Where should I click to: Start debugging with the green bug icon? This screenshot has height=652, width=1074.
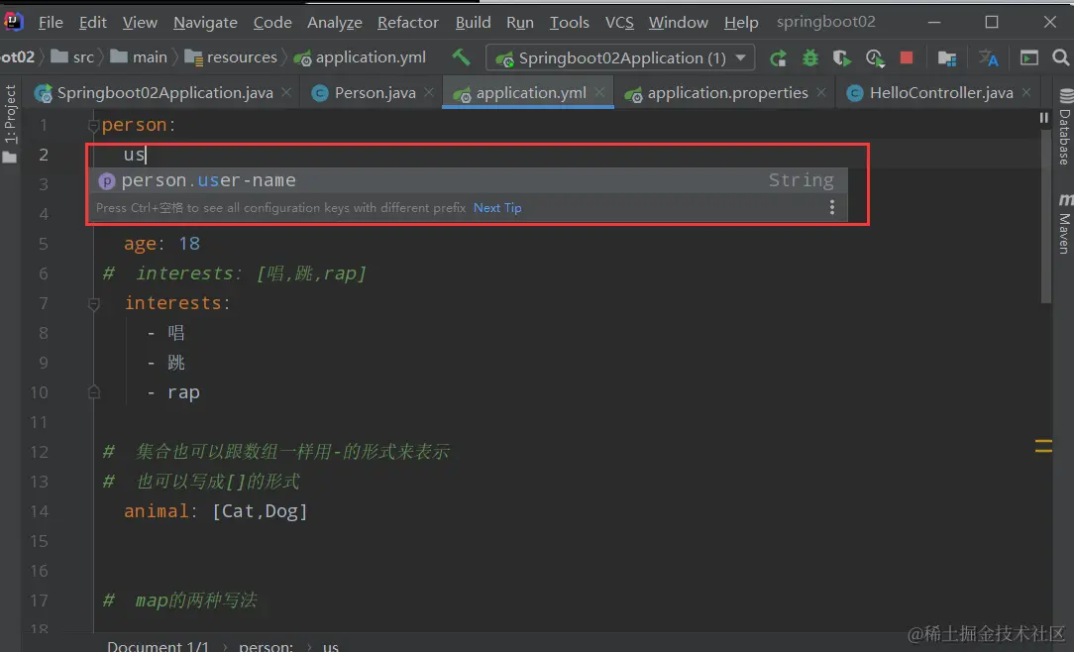point(810,57)
